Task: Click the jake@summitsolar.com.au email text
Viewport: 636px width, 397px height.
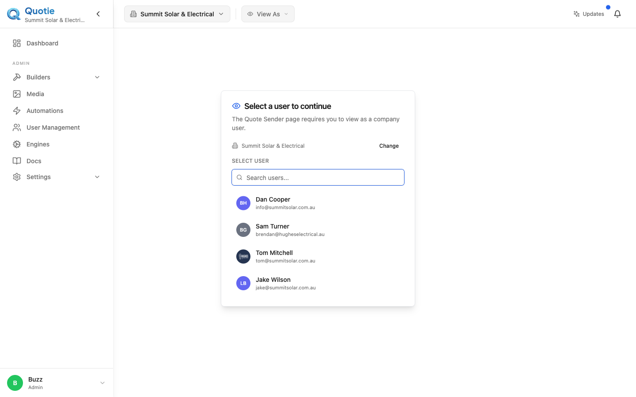Action: (x=286, y=288)
